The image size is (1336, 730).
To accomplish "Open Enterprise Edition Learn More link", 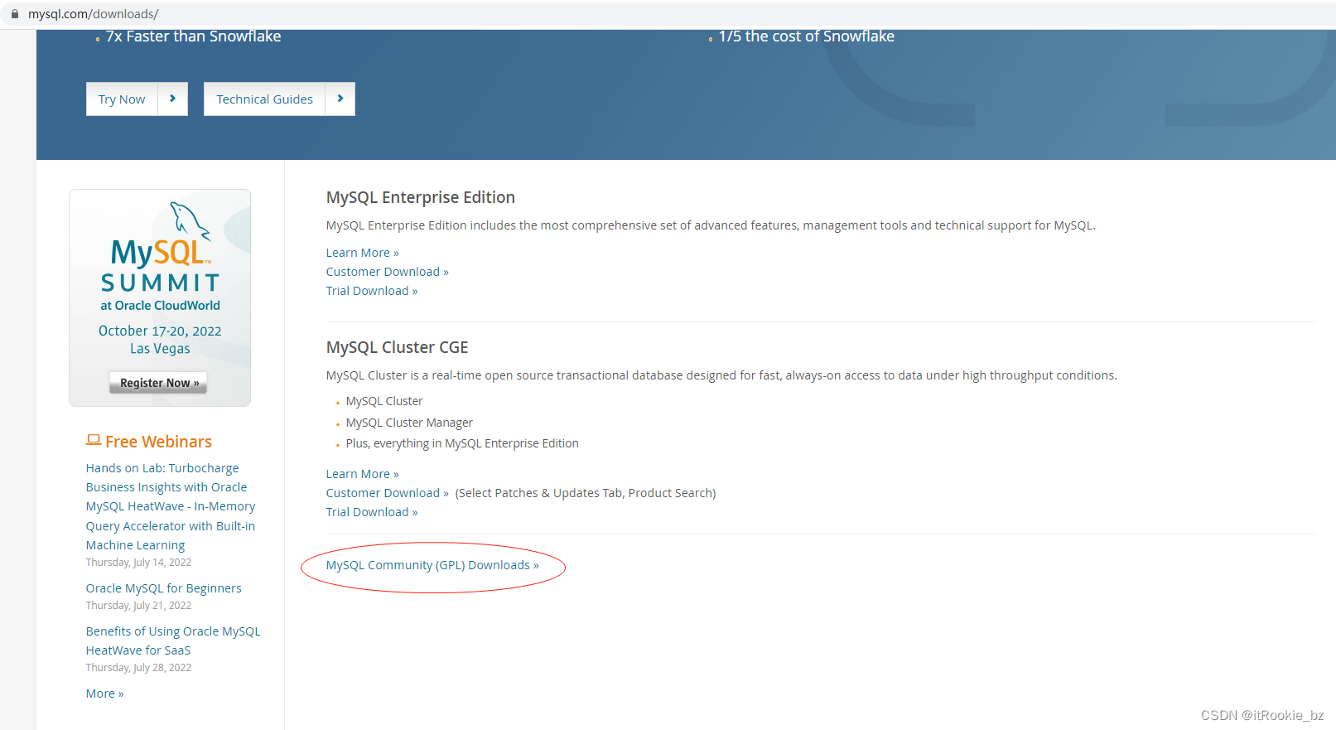I will coord(363,253).
